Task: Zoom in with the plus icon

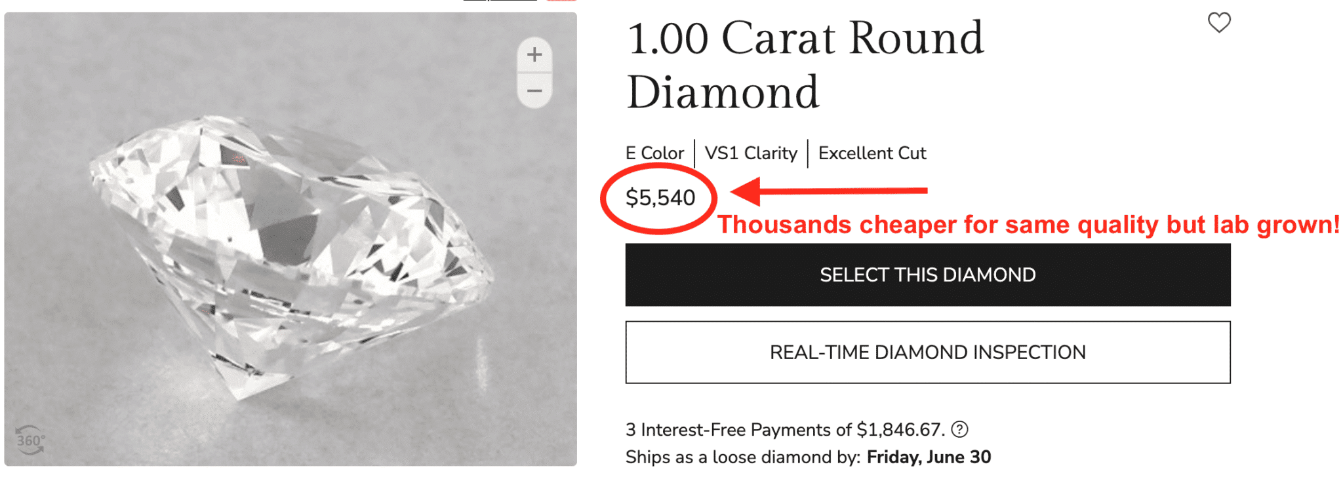Action: (x=534, y=54)
